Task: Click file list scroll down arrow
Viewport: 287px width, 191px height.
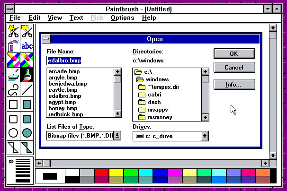Action: coord(117,113)
